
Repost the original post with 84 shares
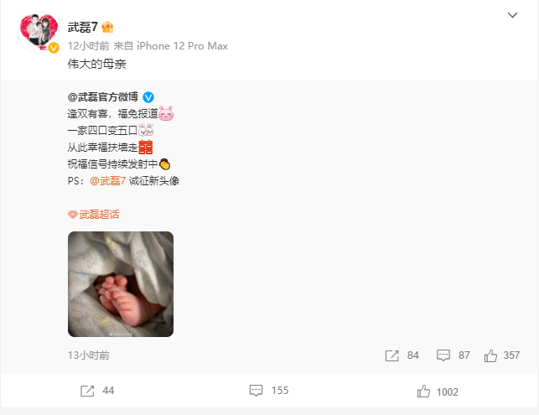click(402, 355)
